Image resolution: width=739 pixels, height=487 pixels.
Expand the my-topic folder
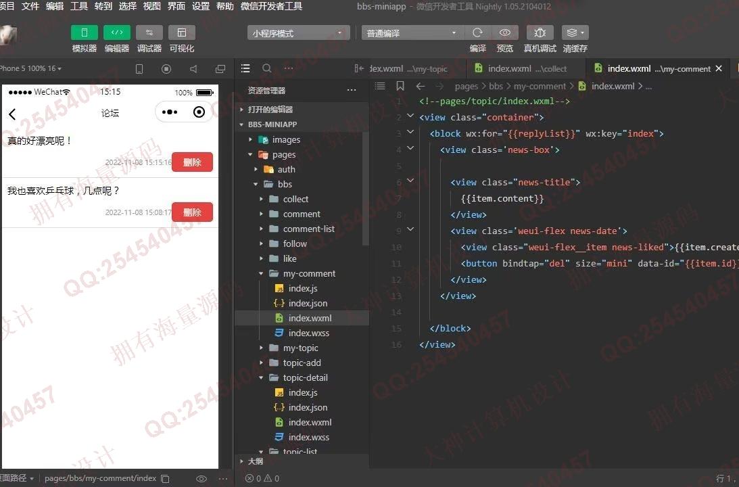pos(302,348)
